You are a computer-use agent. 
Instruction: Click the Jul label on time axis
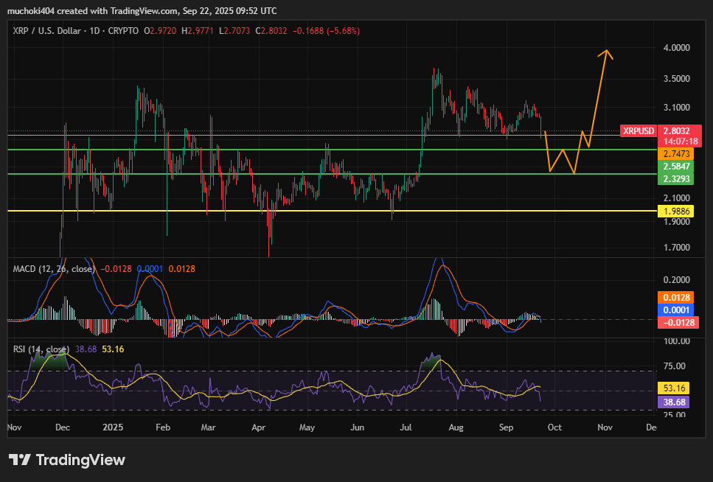click(406, 427)
